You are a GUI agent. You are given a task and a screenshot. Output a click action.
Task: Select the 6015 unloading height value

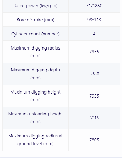94,118
